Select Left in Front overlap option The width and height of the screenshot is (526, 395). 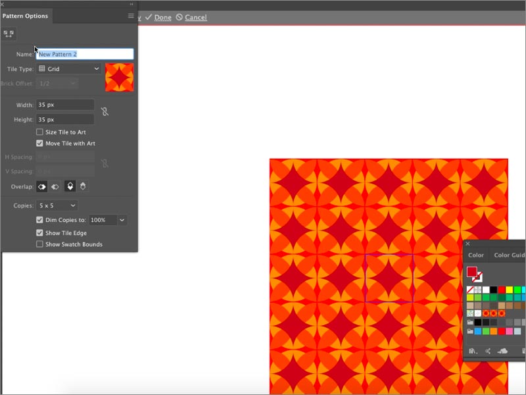tap(41, 187)
